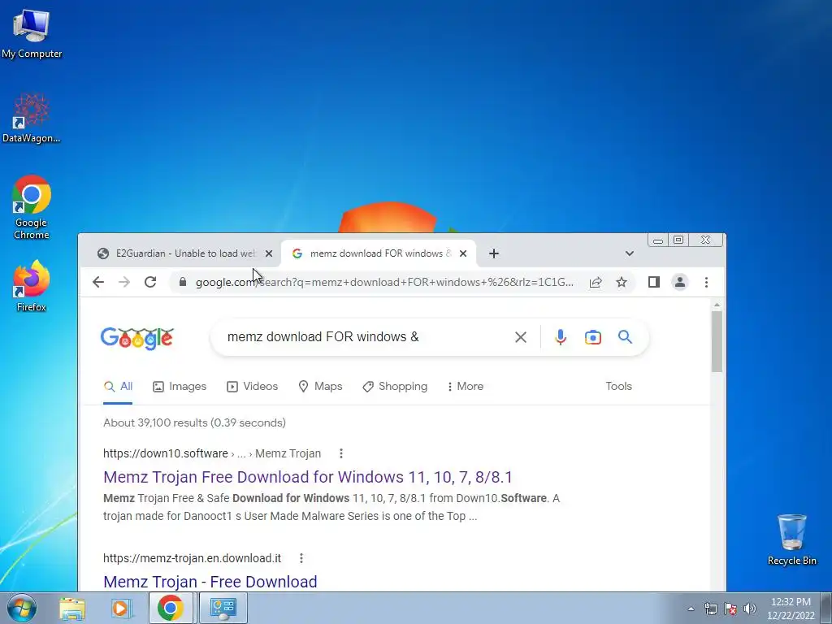Click Chrome's forward arrow button

[x=124, y=282]
